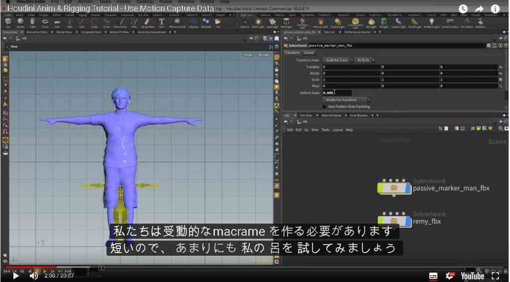Click the Camera shelf tool icon
Viewport: 510px width, 282px height.
click(244, 22)
